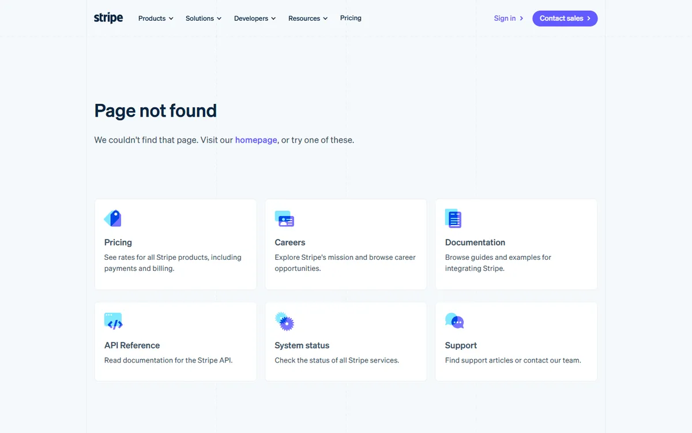
Task: Open the Documentation card title
Action: tap(475, 242)
